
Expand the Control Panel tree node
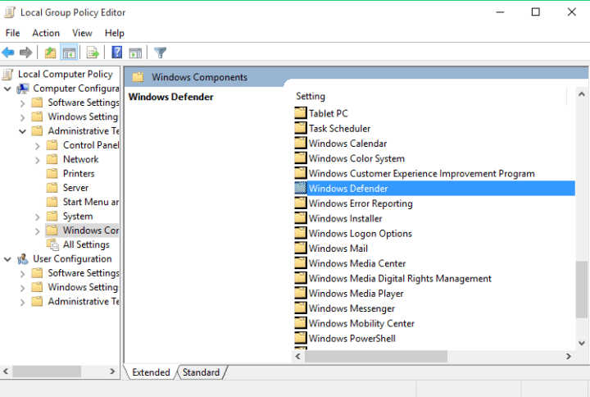(37, 146)
